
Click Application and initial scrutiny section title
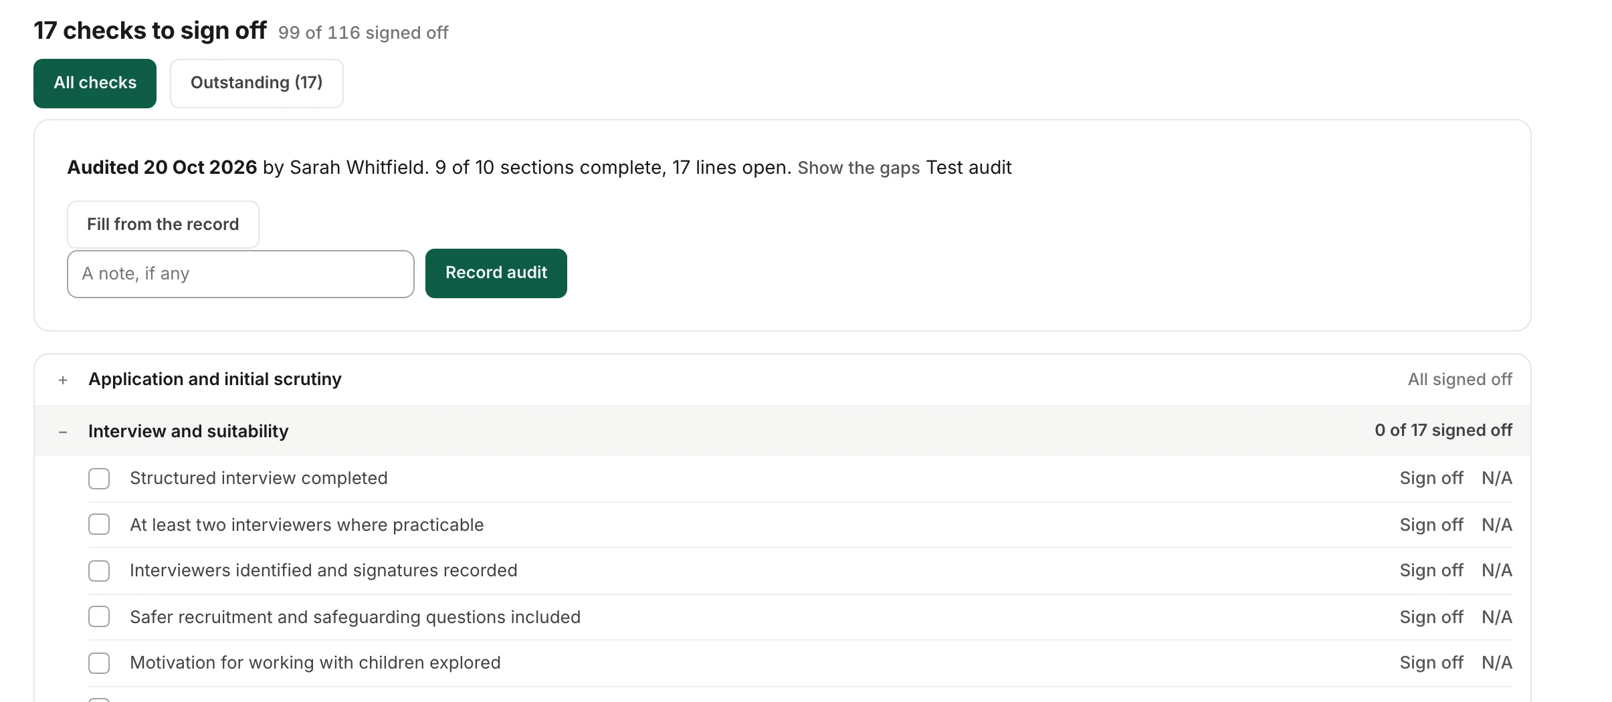(215, 379)
